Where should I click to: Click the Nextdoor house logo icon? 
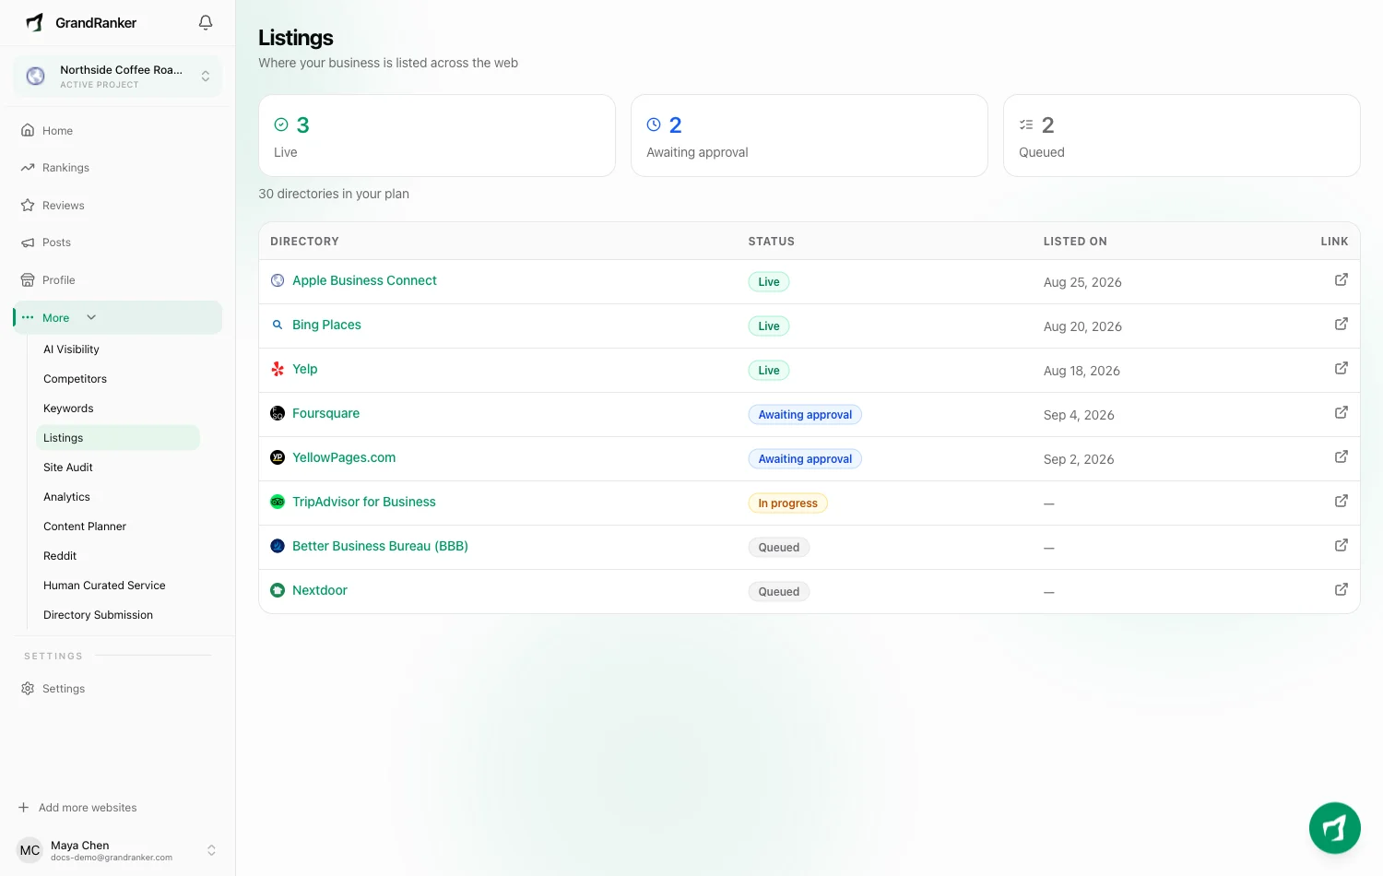point(278,590)
